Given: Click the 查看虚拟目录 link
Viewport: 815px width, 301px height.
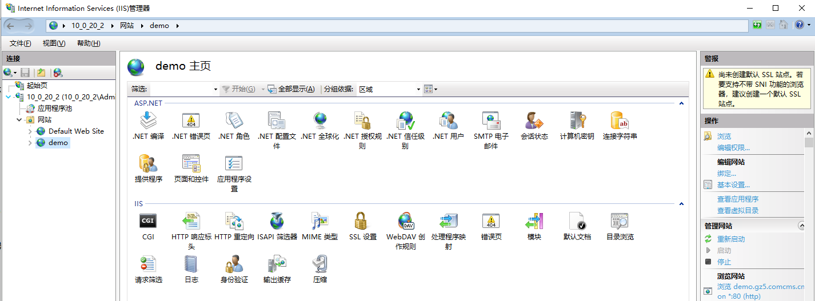Looking at the screenshot, I should pyautogui.click(x=738, y=211).
